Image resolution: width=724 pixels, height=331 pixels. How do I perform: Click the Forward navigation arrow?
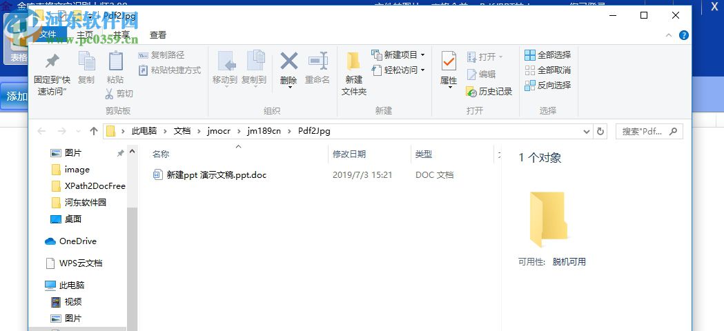[x=62, y=131]
